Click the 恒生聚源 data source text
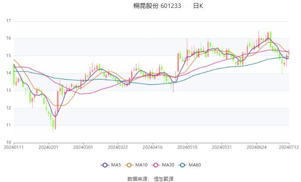Image resolution: width=301 pixels, height=182 pixels. click(x=164, y=178)
